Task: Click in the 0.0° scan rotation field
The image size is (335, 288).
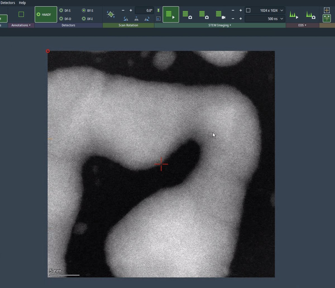Action: pos(144,10)
